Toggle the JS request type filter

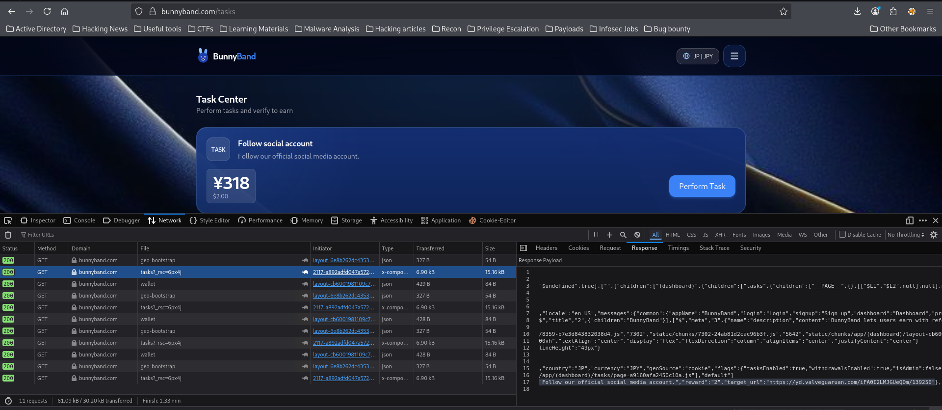tap(706, 235)
